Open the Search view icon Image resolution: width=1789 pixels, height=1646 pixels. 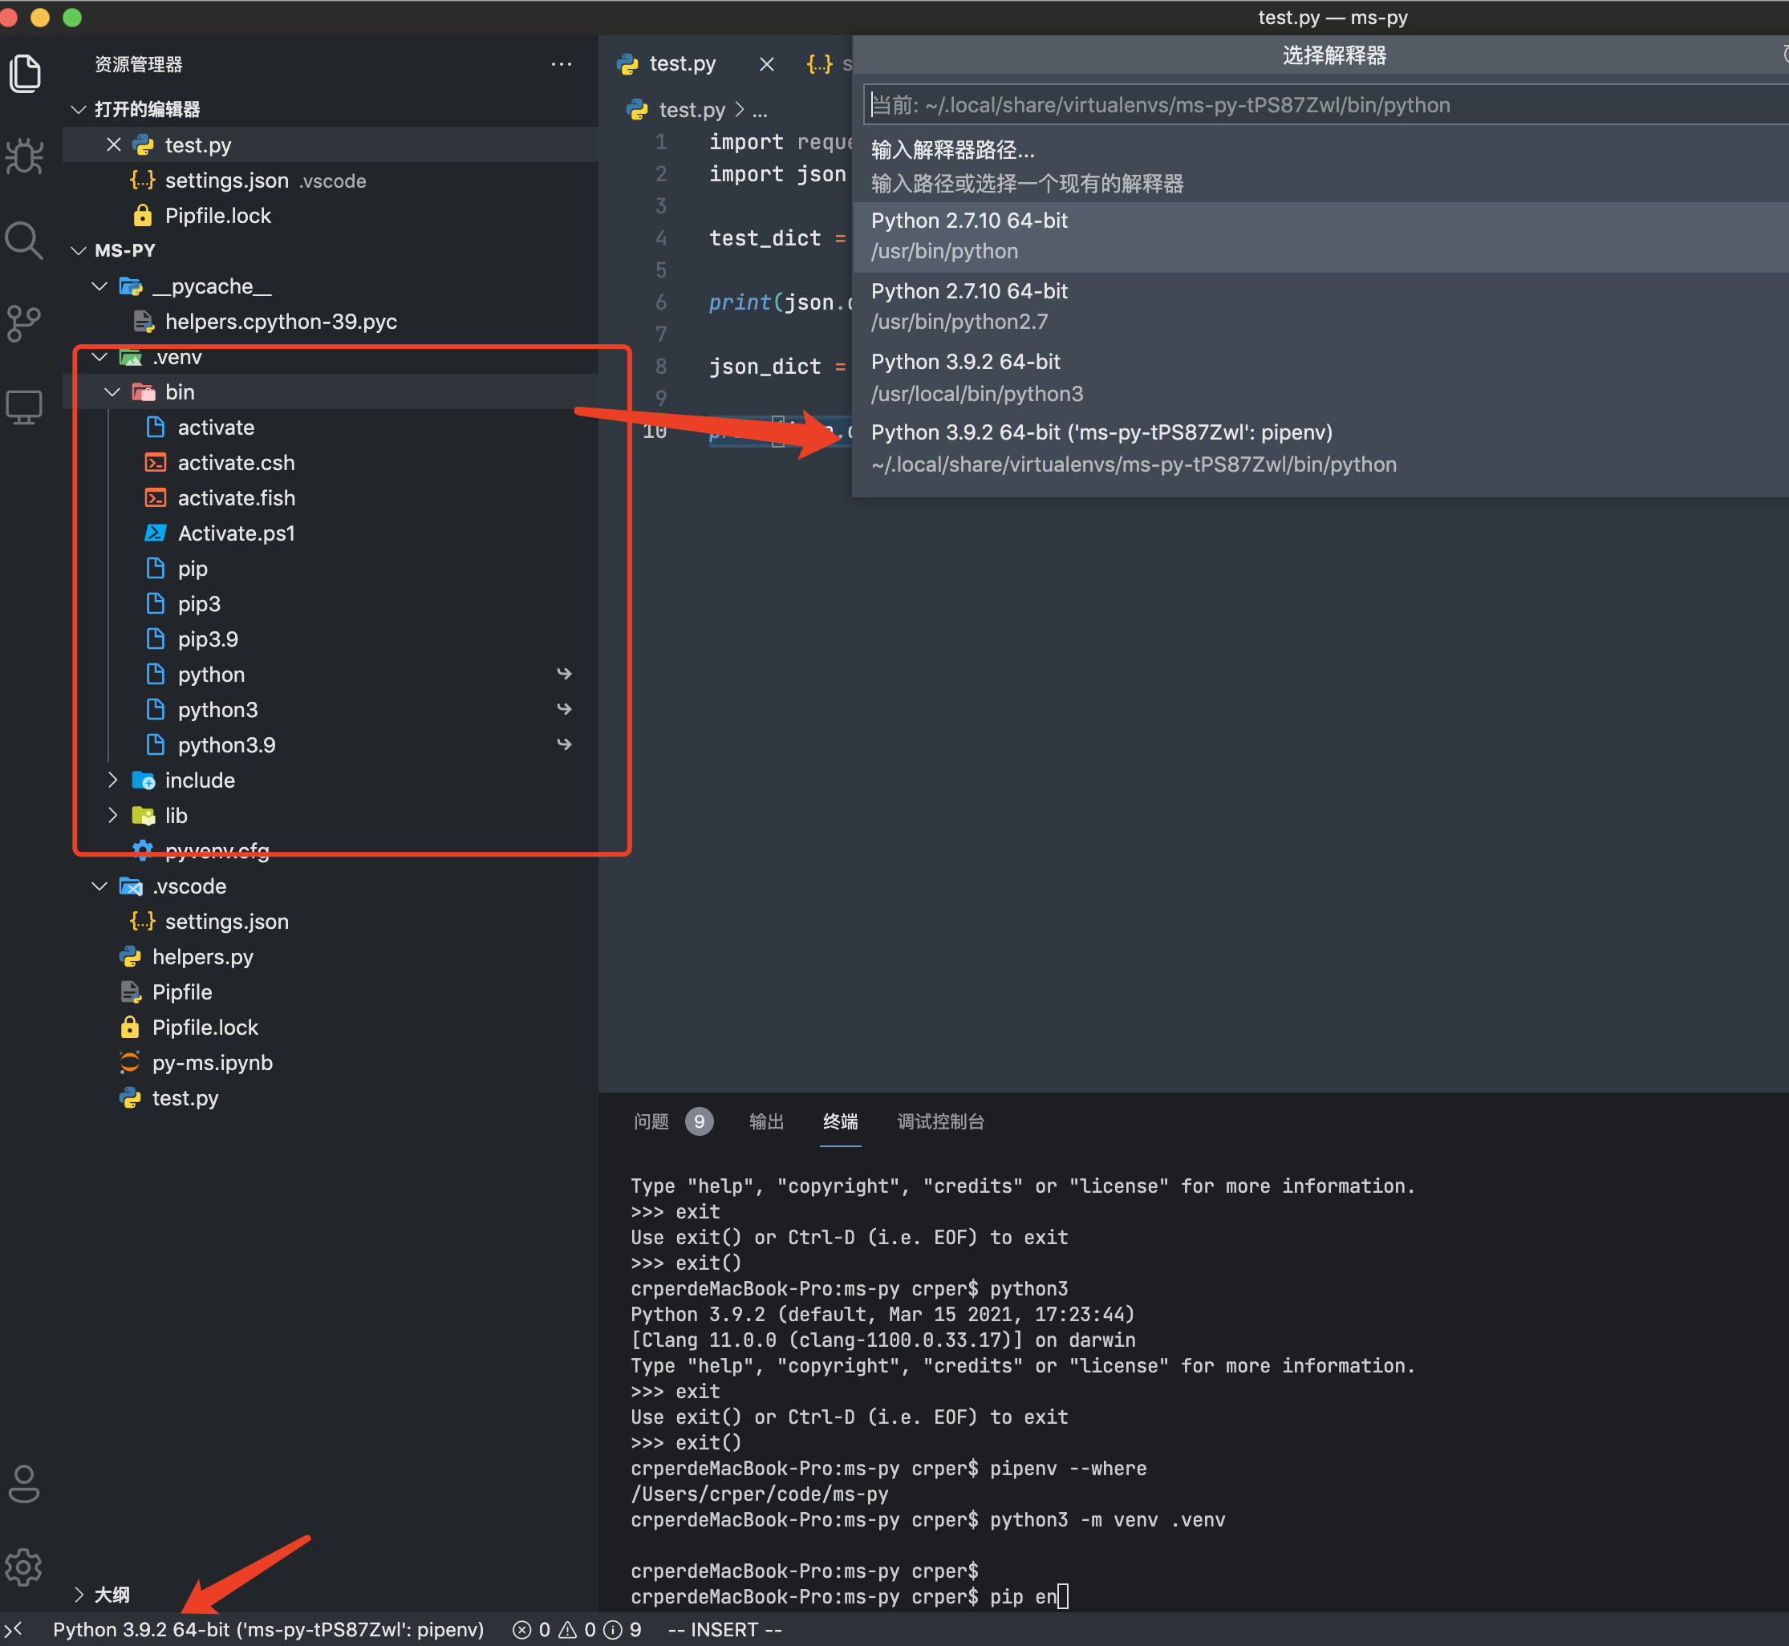coord(25,241)
